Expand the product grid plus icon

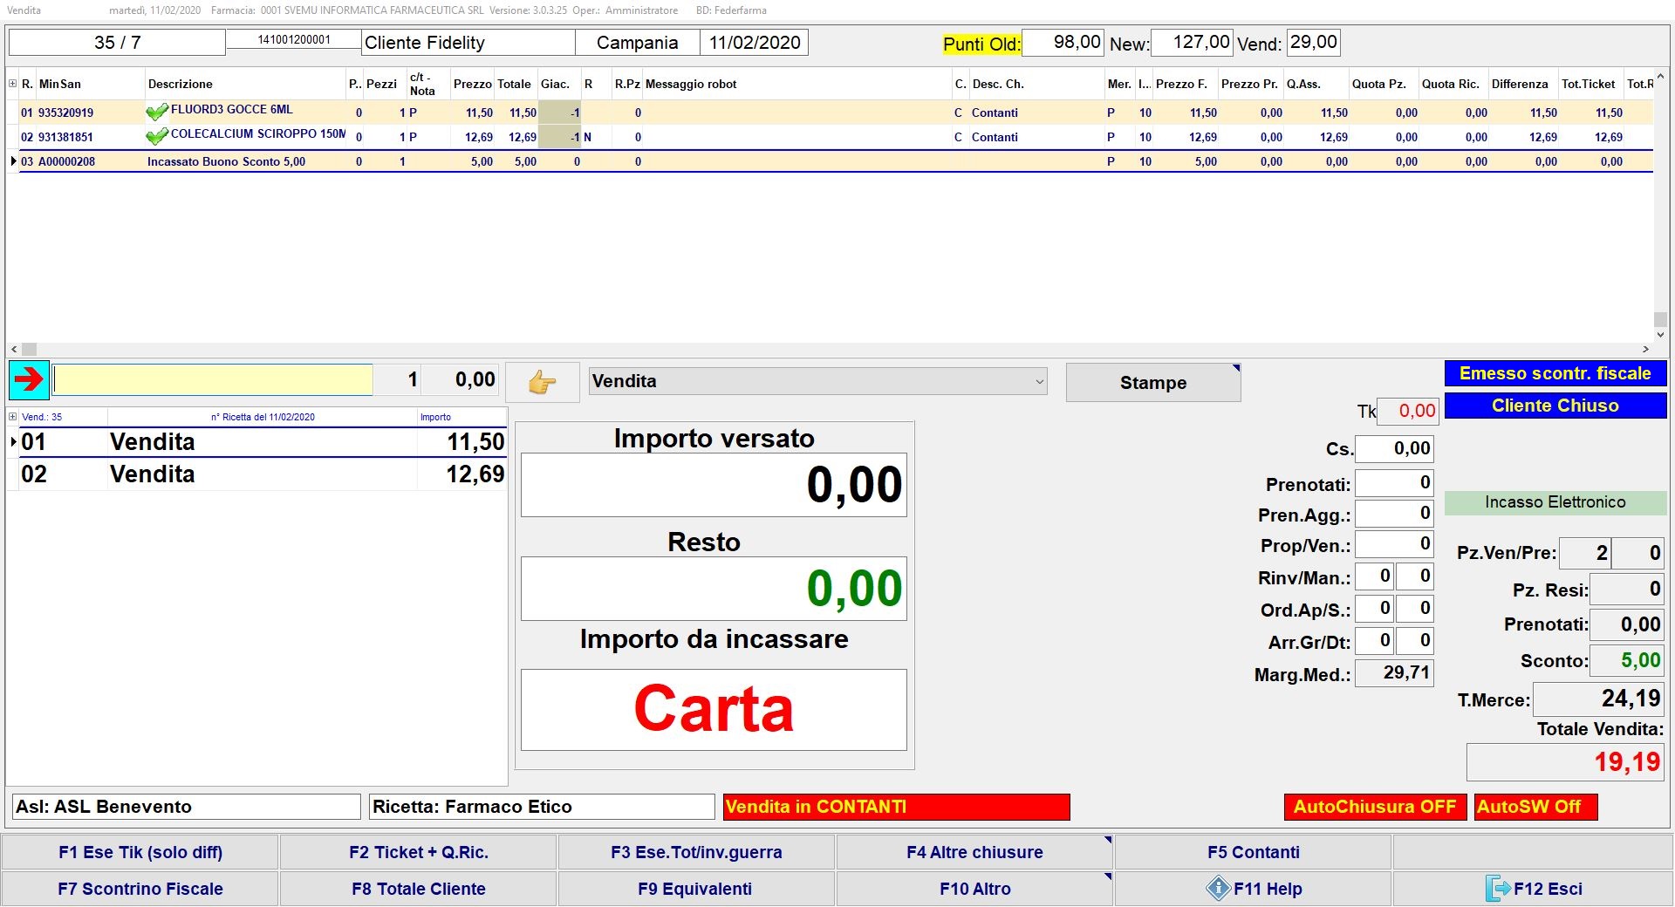click(x=12, y=84)
